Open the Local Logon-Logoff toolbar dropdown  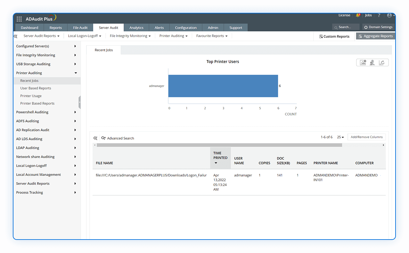[x=85, y=36]
